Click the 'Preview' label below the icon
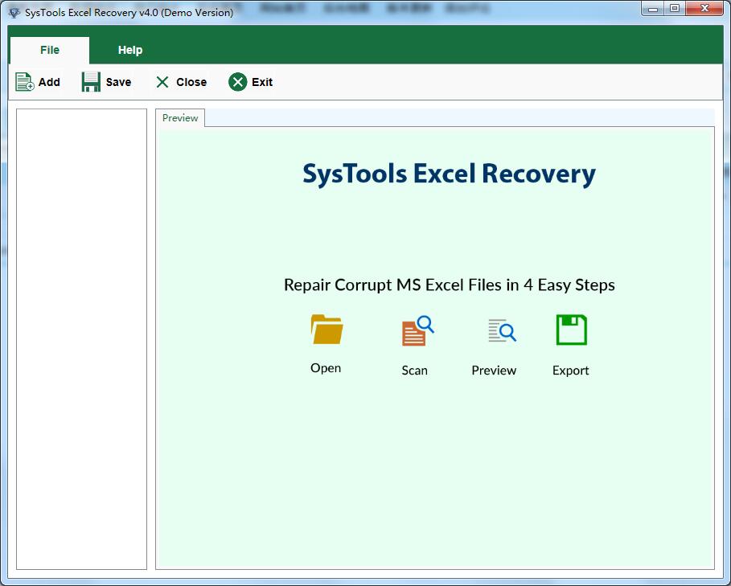 [494, 371]
